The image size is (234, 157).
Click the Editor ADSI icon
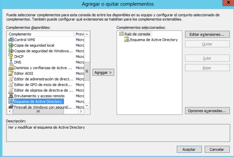pyautogui.click(x=11, y=73)
